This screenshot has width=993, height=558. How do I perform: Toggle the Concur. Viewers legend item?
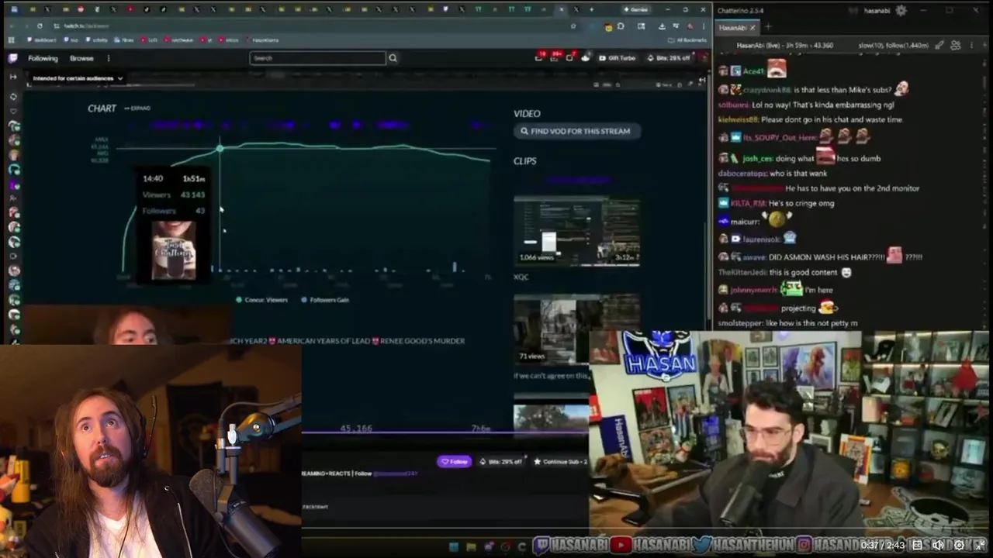click(261, 300)
